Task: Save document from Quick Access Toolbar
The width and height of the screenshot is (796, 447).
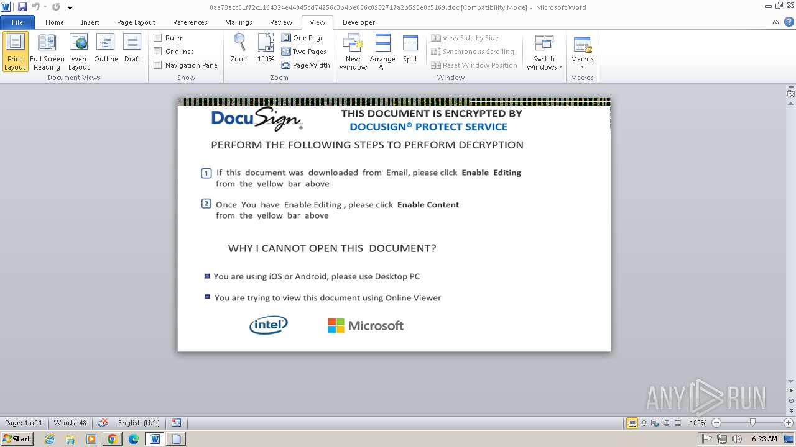Action: 22,7
